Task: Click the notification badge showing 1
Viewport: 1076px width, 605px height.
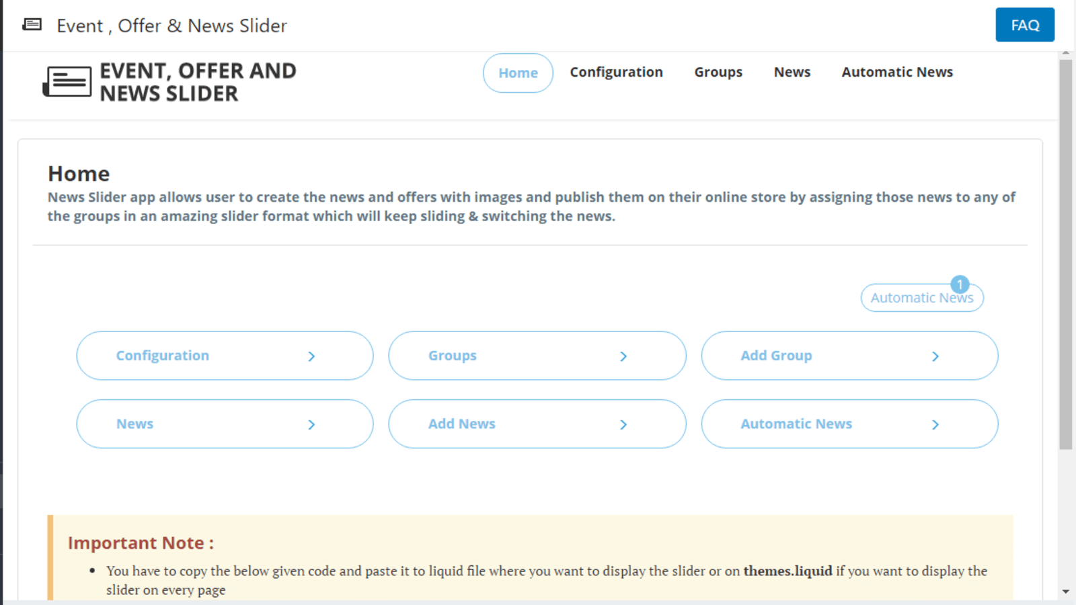Action: tap(960, 284)
